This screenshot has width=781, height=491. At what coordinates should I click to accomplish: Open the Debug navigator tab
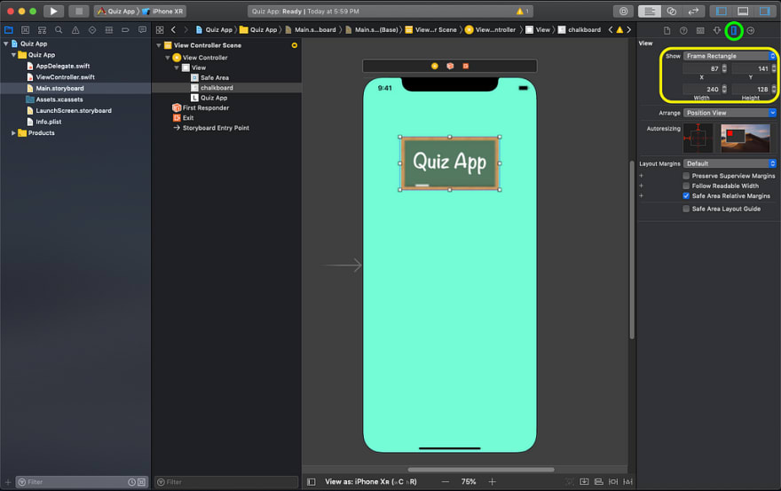pyautogui.click(x=108, y=30)
